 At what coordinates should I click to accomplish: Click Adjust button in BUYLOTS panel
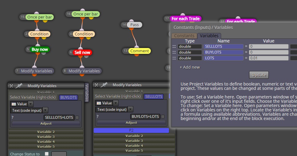click(x=46, y=124)
